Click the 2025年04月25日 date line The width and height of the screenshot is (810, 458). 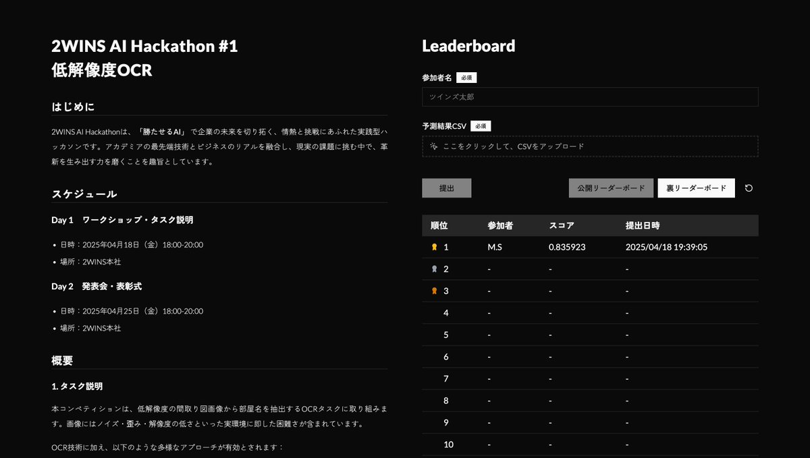tap(132, 311)
